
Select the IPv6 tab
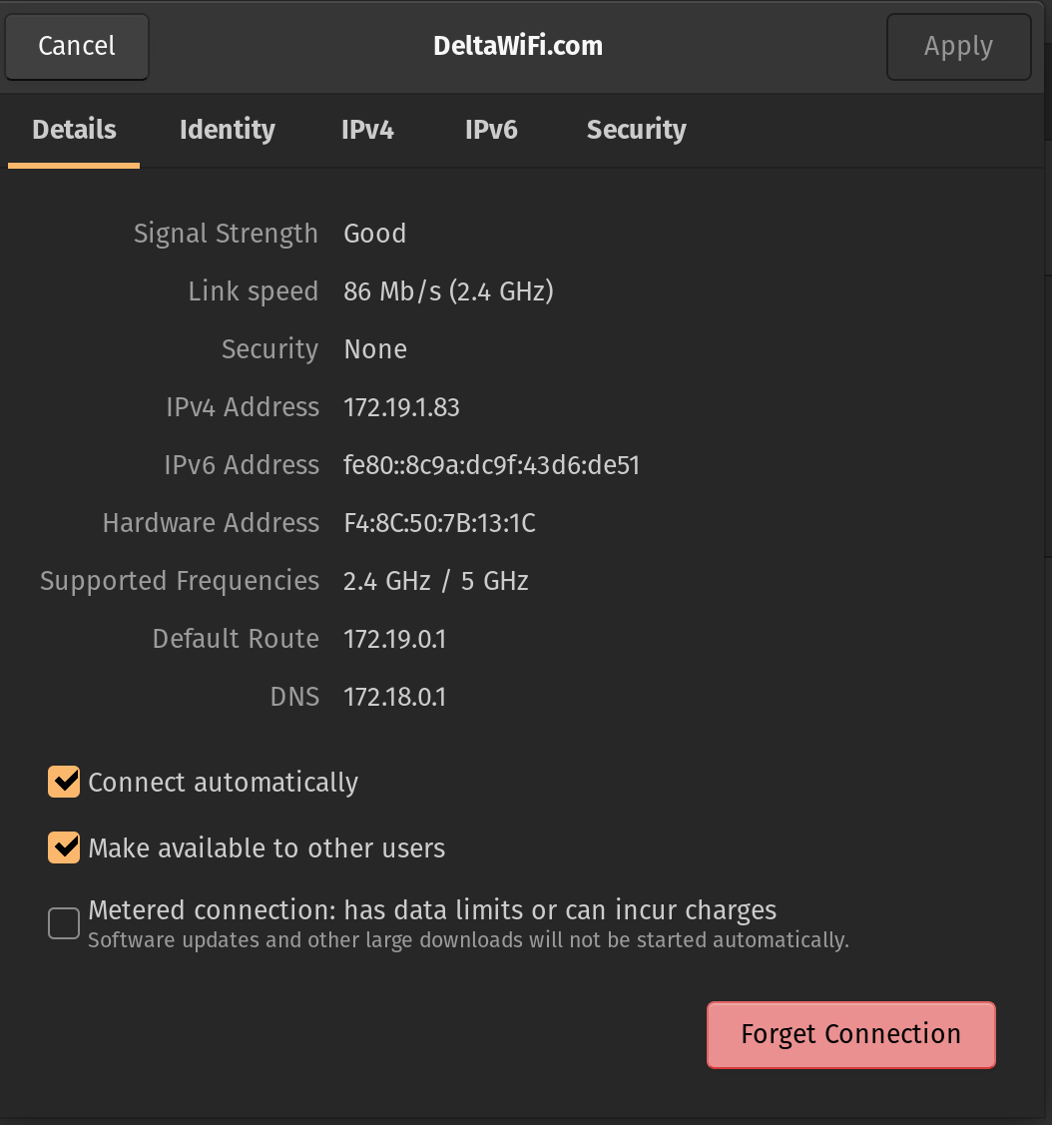click(x=490, y=130)
